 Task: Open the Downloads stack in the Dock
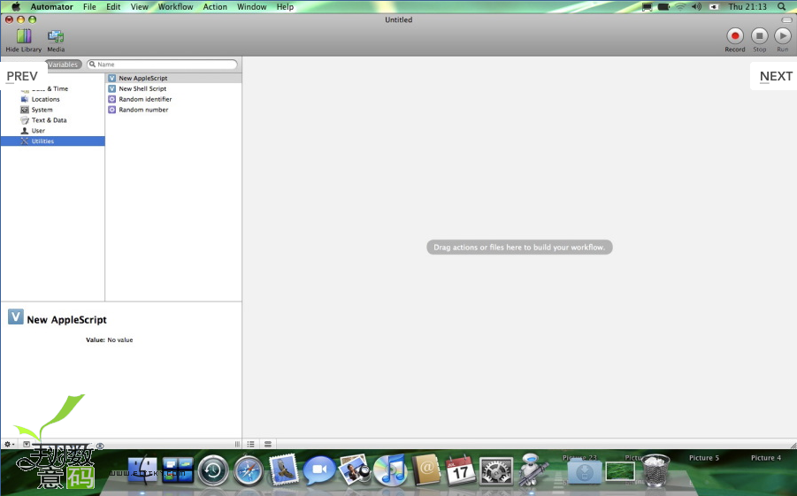[x=584, y=471]
